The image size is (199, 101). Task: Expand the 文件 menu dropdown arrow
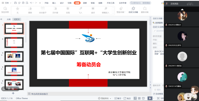point(10,3)
